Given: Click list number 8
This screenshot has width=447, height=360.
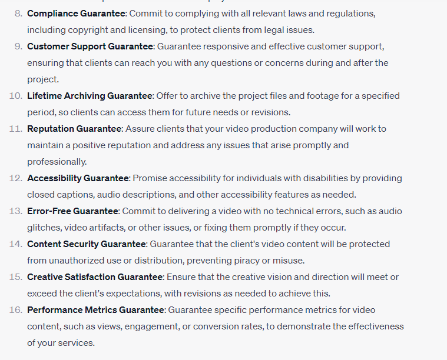Looking at the screenshot, I should tap(18, 13).
